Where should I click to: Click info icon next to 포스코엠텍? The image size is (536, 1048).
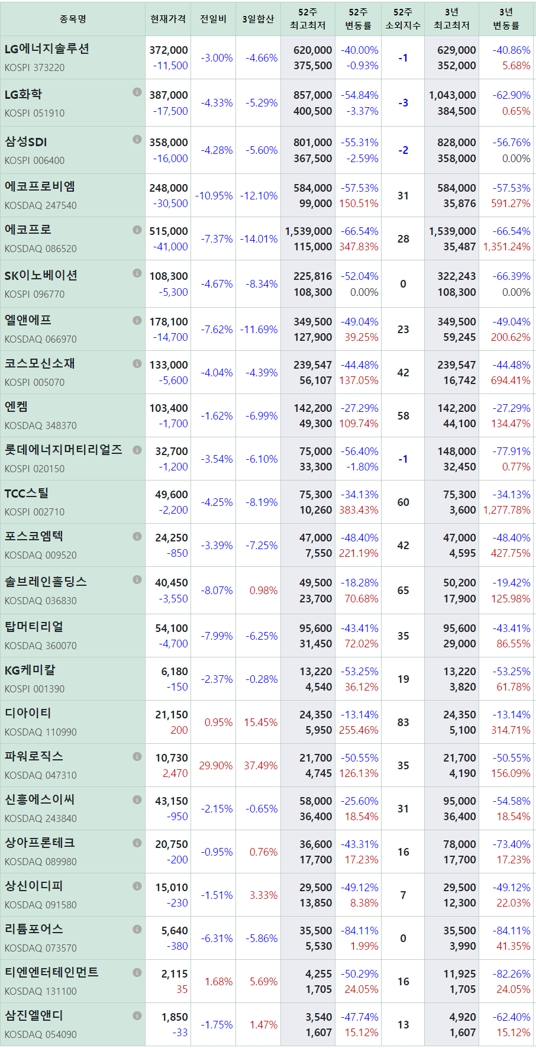[x=137, y=536]
